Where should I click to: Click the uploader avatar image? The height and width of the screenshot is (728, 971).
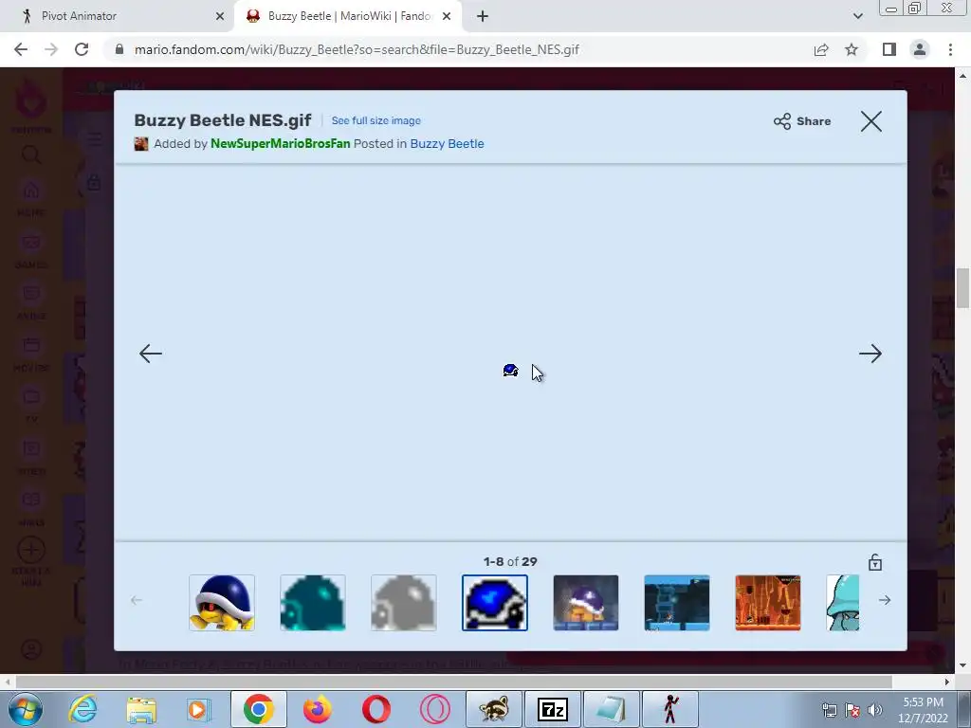coord(141,144)
